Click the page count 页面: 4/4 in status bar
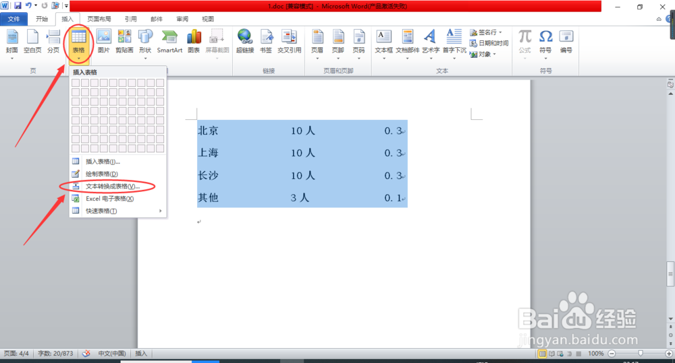This screenshot has width=675, height=363. [x=16, y=354]
